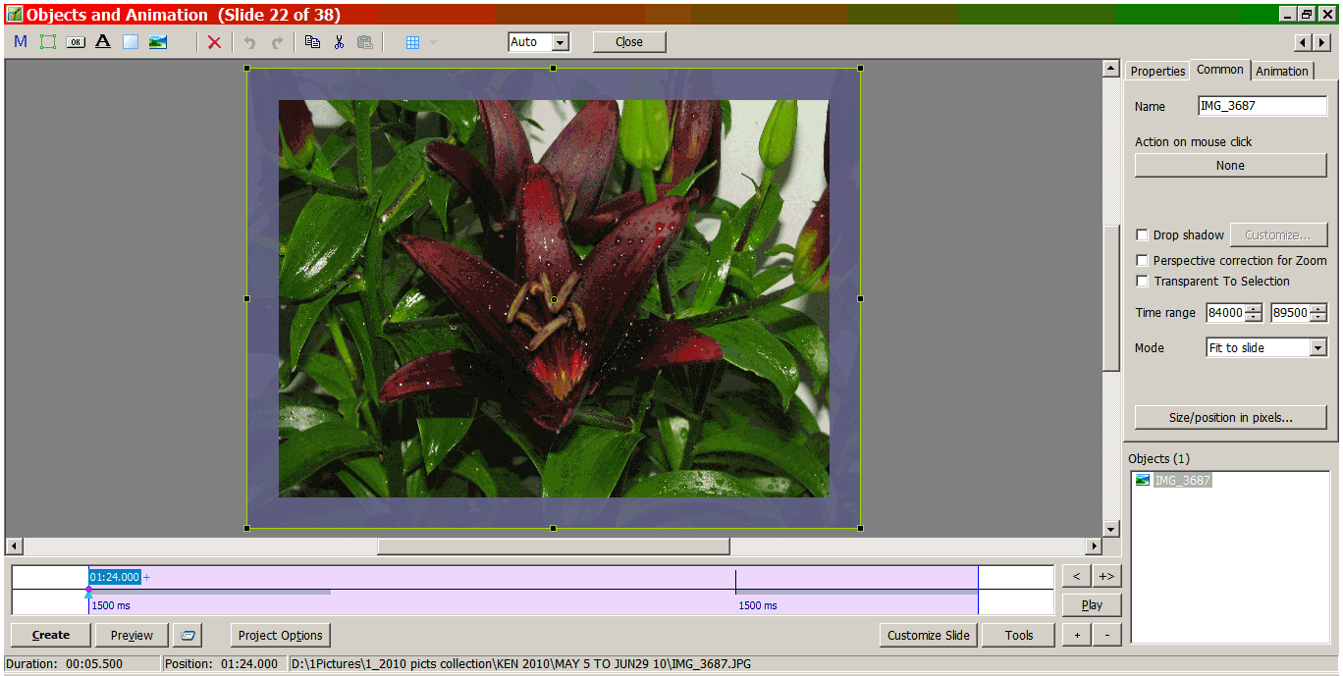This screenshot has height=676, width=1343.
Task: Click the 01:24.000 keyframe on the timeline
Action: [115, 577]
